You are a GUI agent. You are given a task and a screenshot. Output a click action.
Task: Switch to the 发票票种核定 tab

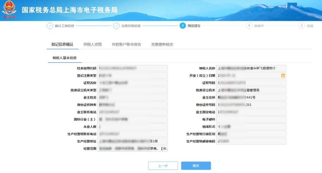point(161,44)
